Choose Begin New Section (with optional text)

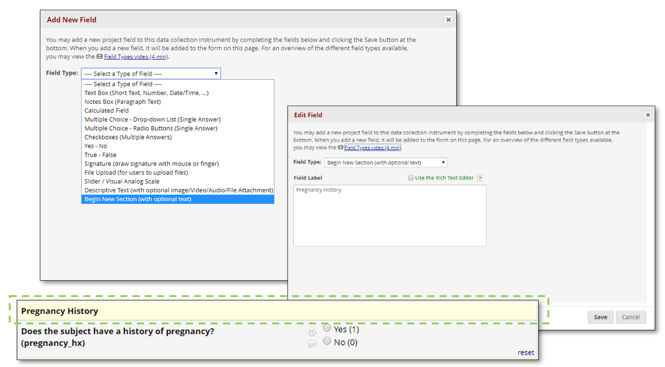tap(138, 199)
